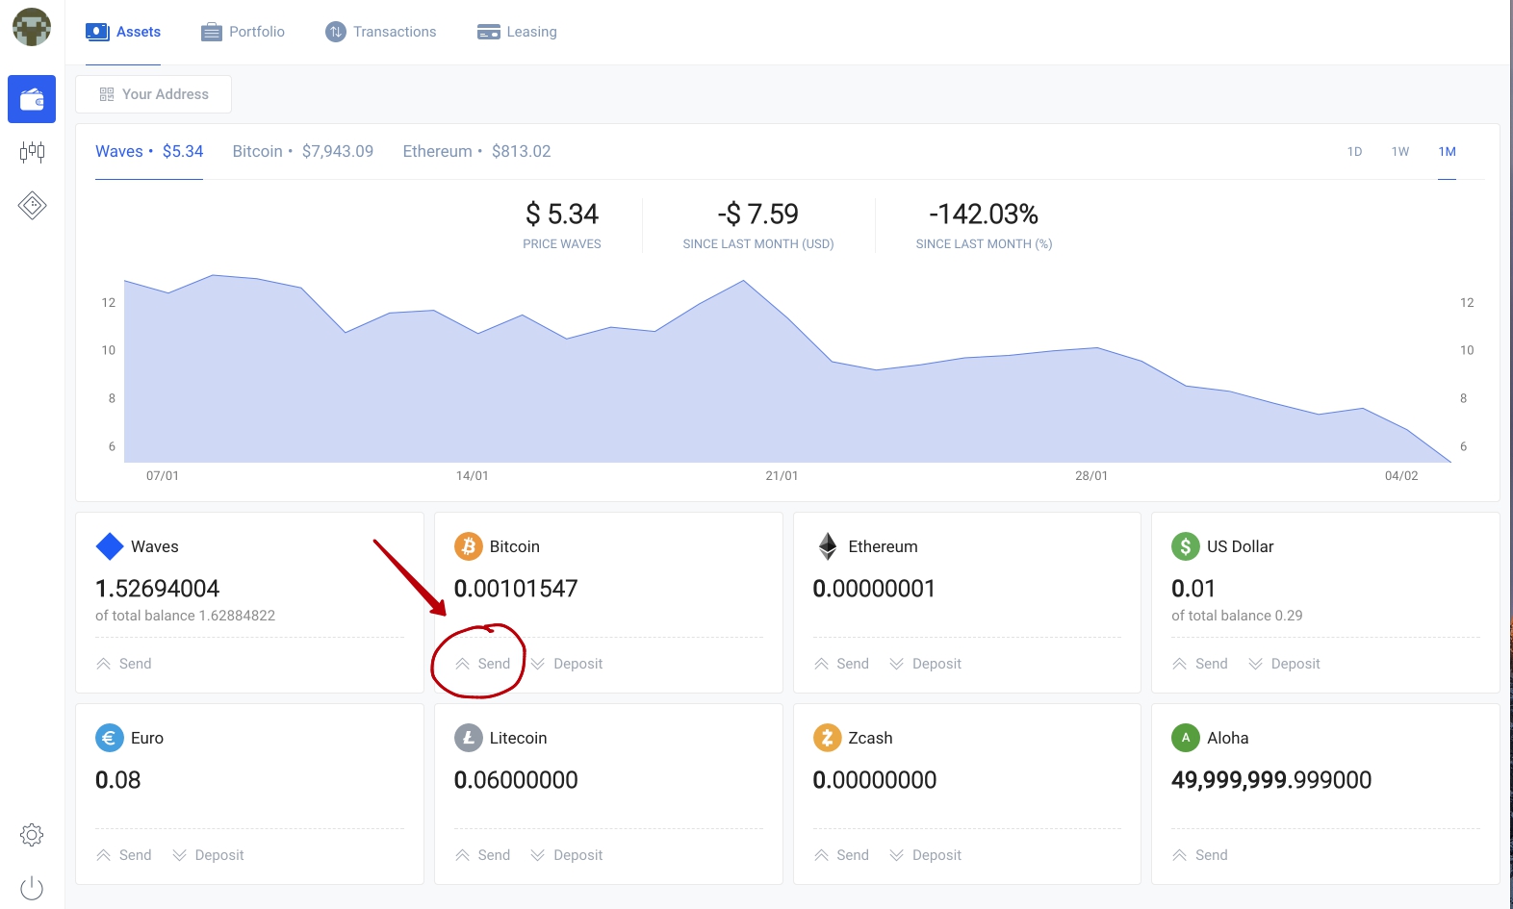Click the PRICE WAVES value $ 5.34

(x=562, y=214)
